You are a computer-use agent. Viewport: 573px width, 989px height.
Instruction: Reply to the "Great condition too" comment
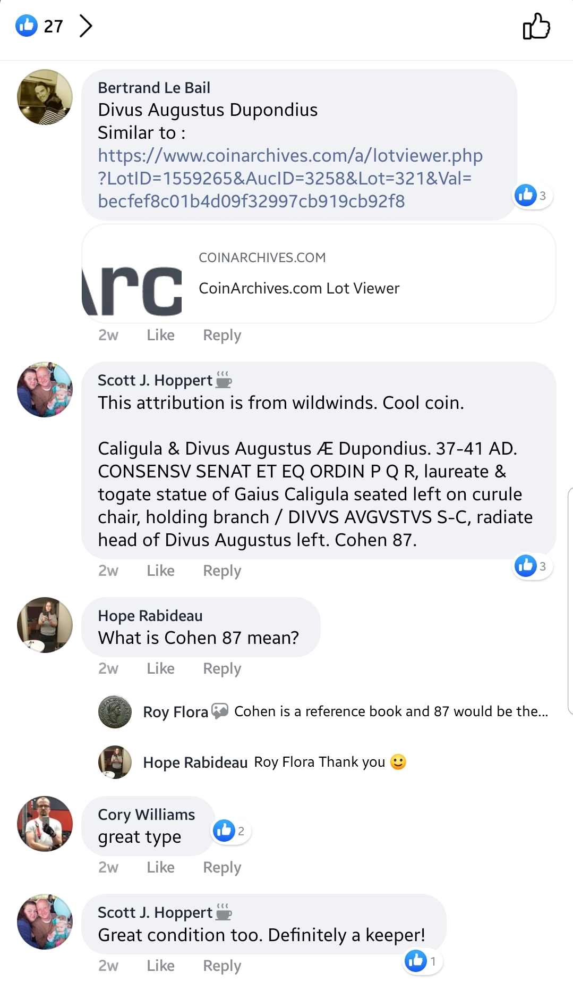click(222, 966)
